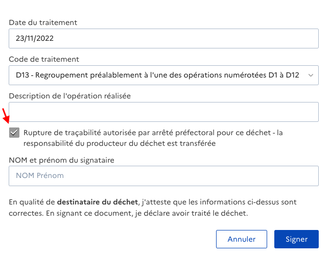
Task: Click the attestation sentence about signing the document
Action: pyautogui.click(x=128, y=213)
